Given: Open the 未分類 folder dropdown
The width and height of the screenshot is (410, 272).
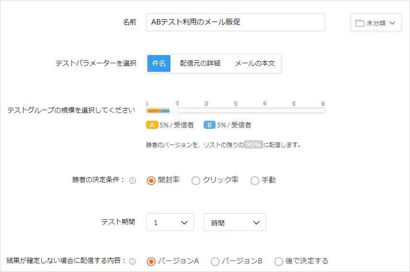Looking at the screenshot, I should [376, 23].
